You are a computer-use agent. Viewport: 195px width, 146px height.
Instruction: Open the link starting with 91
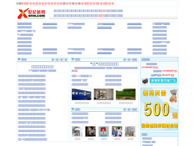pyautogui.click(x=25, y=35)
